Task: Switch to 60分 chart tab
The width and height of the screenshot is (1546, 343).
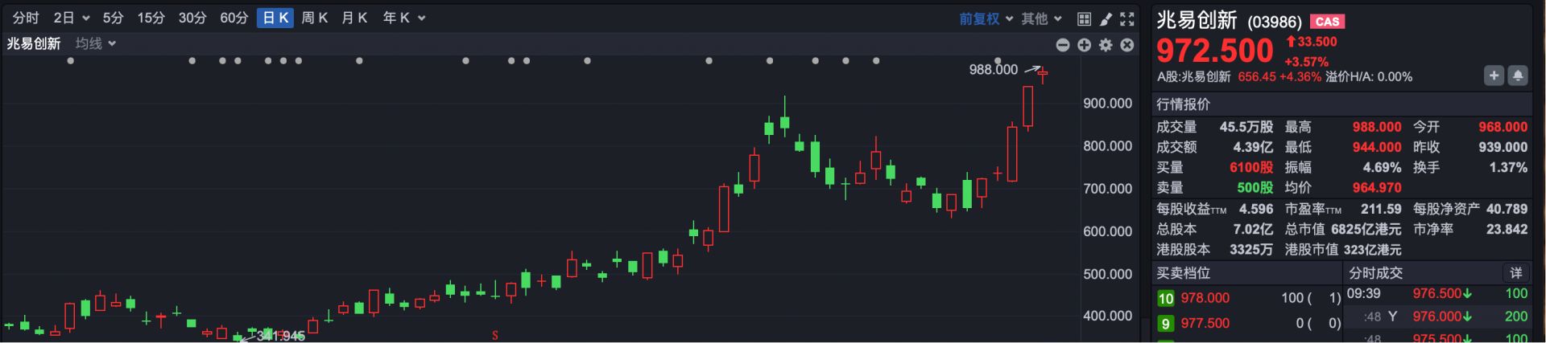Action: (234, 18)
